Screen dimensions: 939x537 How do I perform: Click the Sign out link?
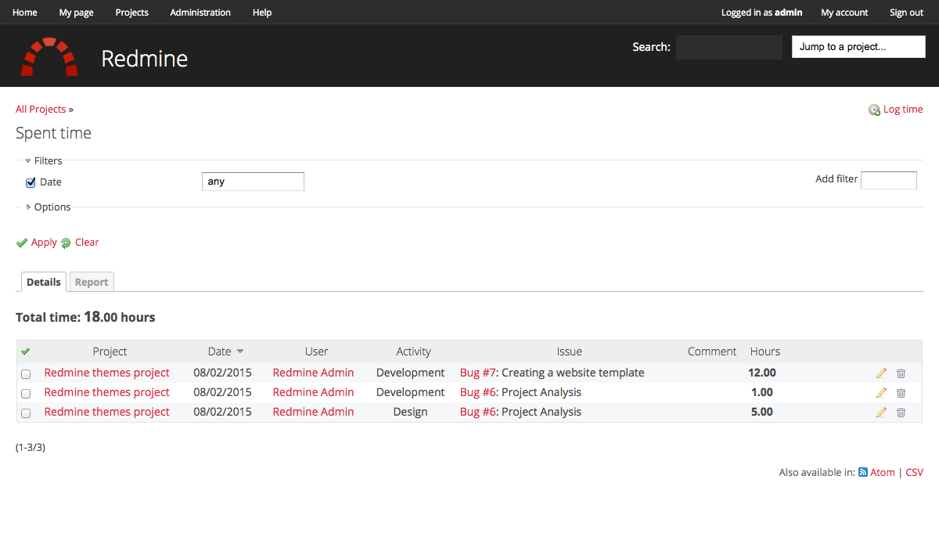point(906,13)
